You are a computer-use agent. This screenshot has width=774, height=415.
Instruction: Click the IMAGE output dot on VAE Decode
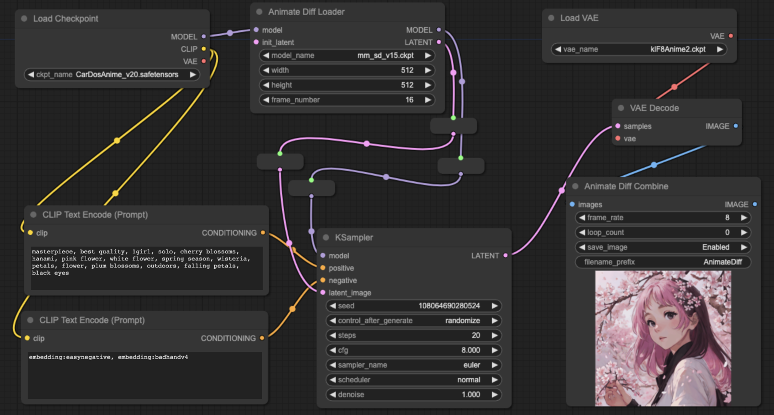coord(737,126)
